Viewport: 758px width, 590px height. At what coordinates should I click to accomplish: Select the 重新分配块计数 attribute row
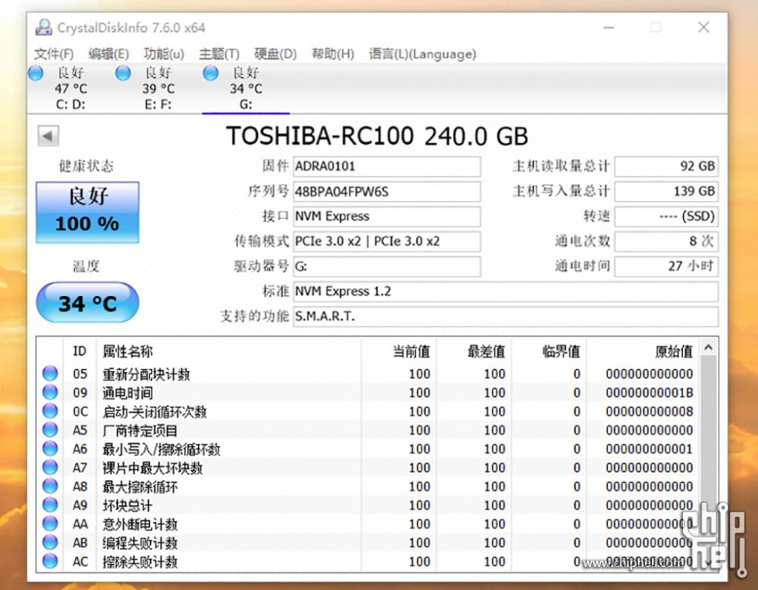pyautogui.click(x=368, y=374)
